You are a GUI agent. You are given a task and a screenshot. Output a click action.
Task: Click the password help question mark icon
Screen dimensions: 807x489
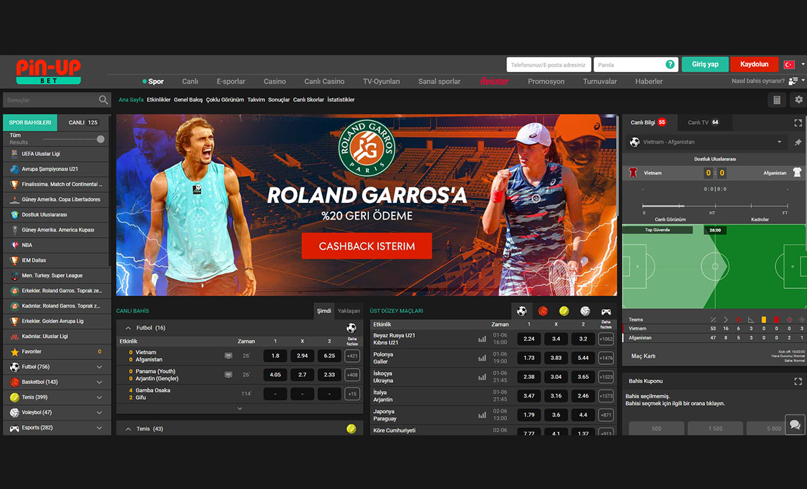[x=670, y=64]
